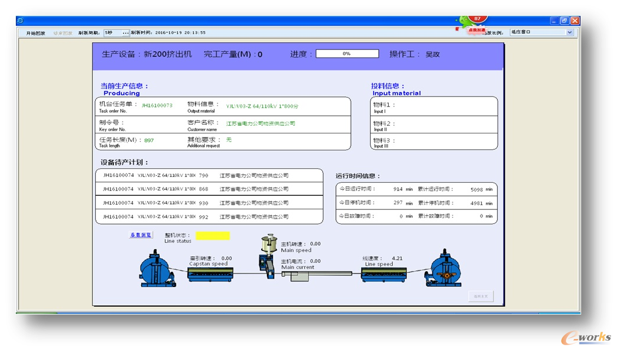The height and width of the screenshot is (351, 617).
Task: Click the material info YJLW03-Z 64/110kV value
Action: (262, 106)
